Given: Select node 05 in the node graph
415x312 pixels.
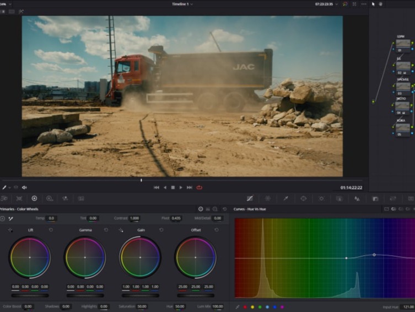Looking at the screenshot, I should pyautogui.click(x=403, y=130).
